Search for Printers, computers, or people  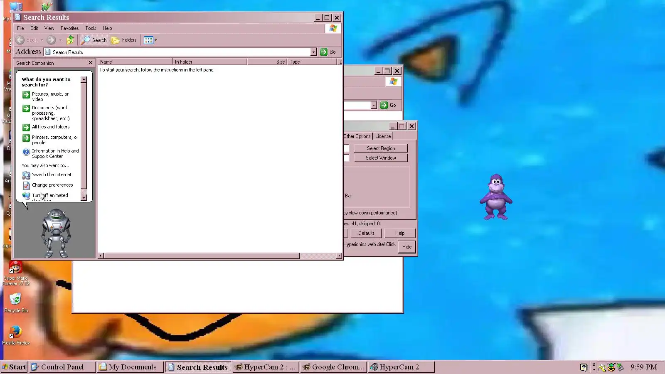[x=55, y=140]
